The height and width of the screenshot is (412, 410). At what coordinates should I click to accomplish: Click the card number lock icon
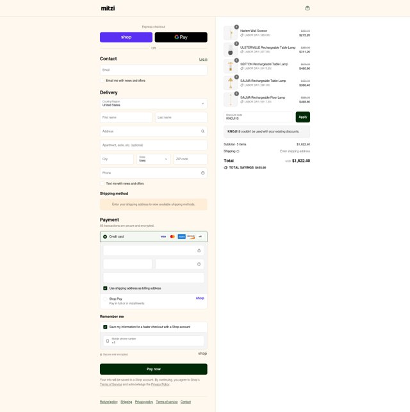coord(199,251)
